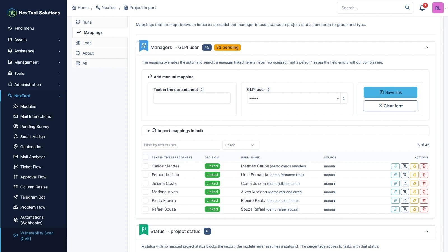Image resolution: width=448 pixels, height=252 pixels.
Task: Click the Status section flag icon
Action: 144,230
